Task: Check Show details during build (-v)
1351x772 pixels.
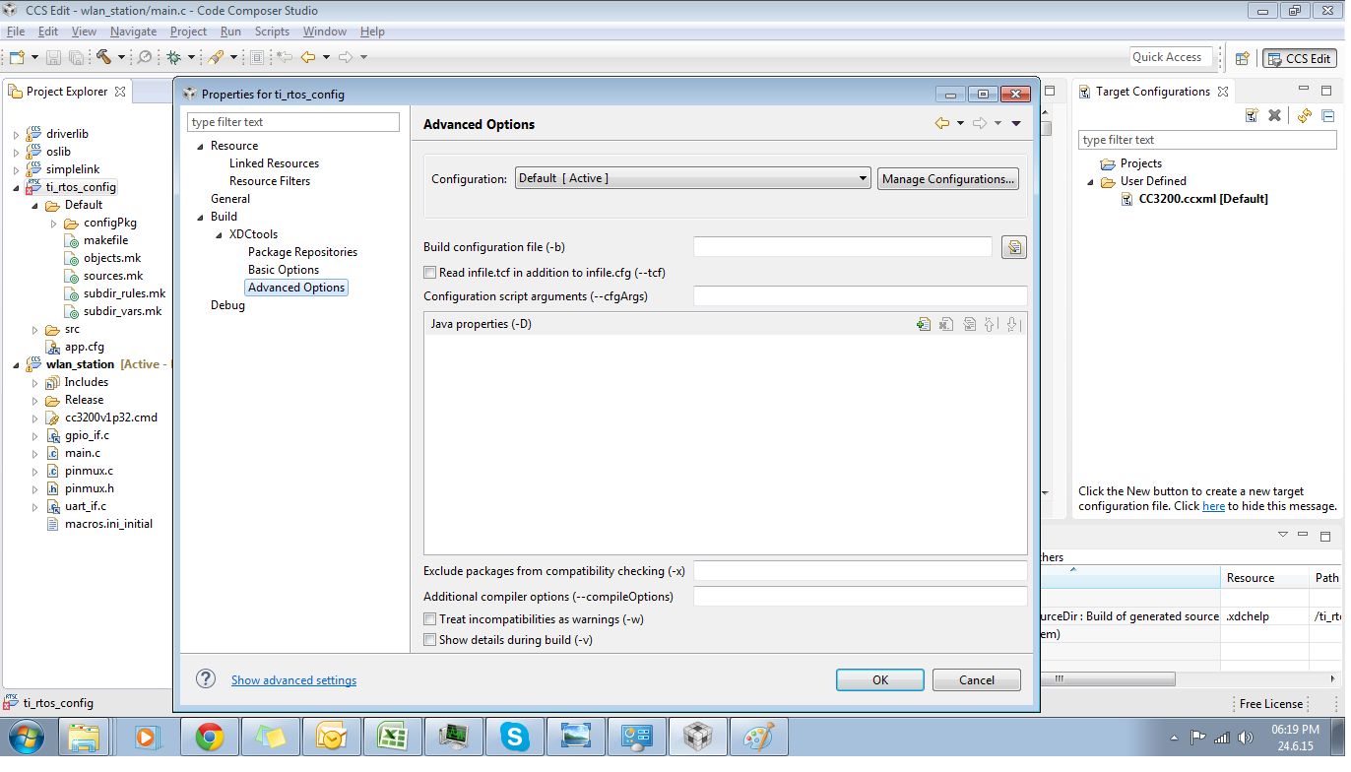Action: pyautogui.click(x=429, y=640)
